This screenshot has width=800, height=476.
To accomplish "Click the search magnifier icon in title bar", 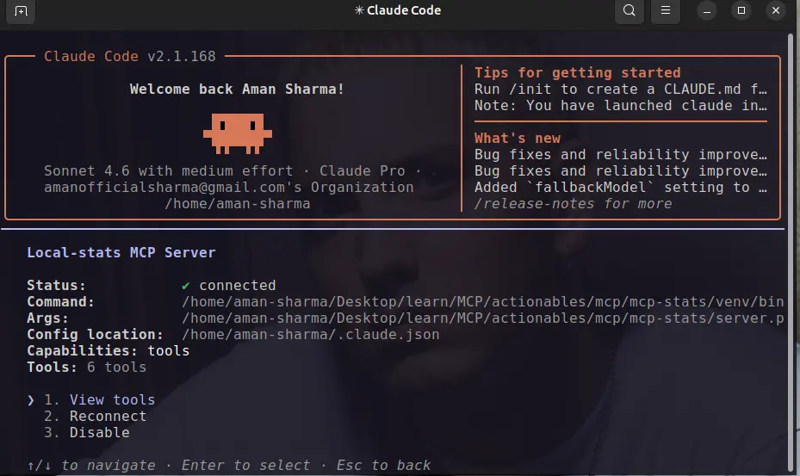I will (x=629, y=10).
